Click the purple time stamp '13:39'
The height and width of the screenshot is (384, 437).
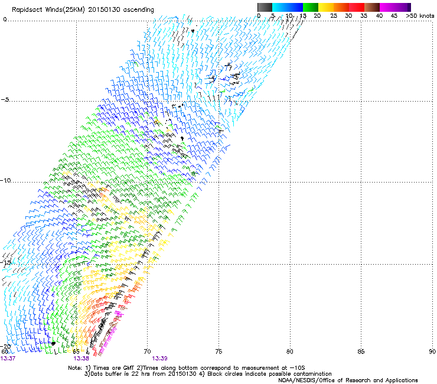(x=159, y=359)
